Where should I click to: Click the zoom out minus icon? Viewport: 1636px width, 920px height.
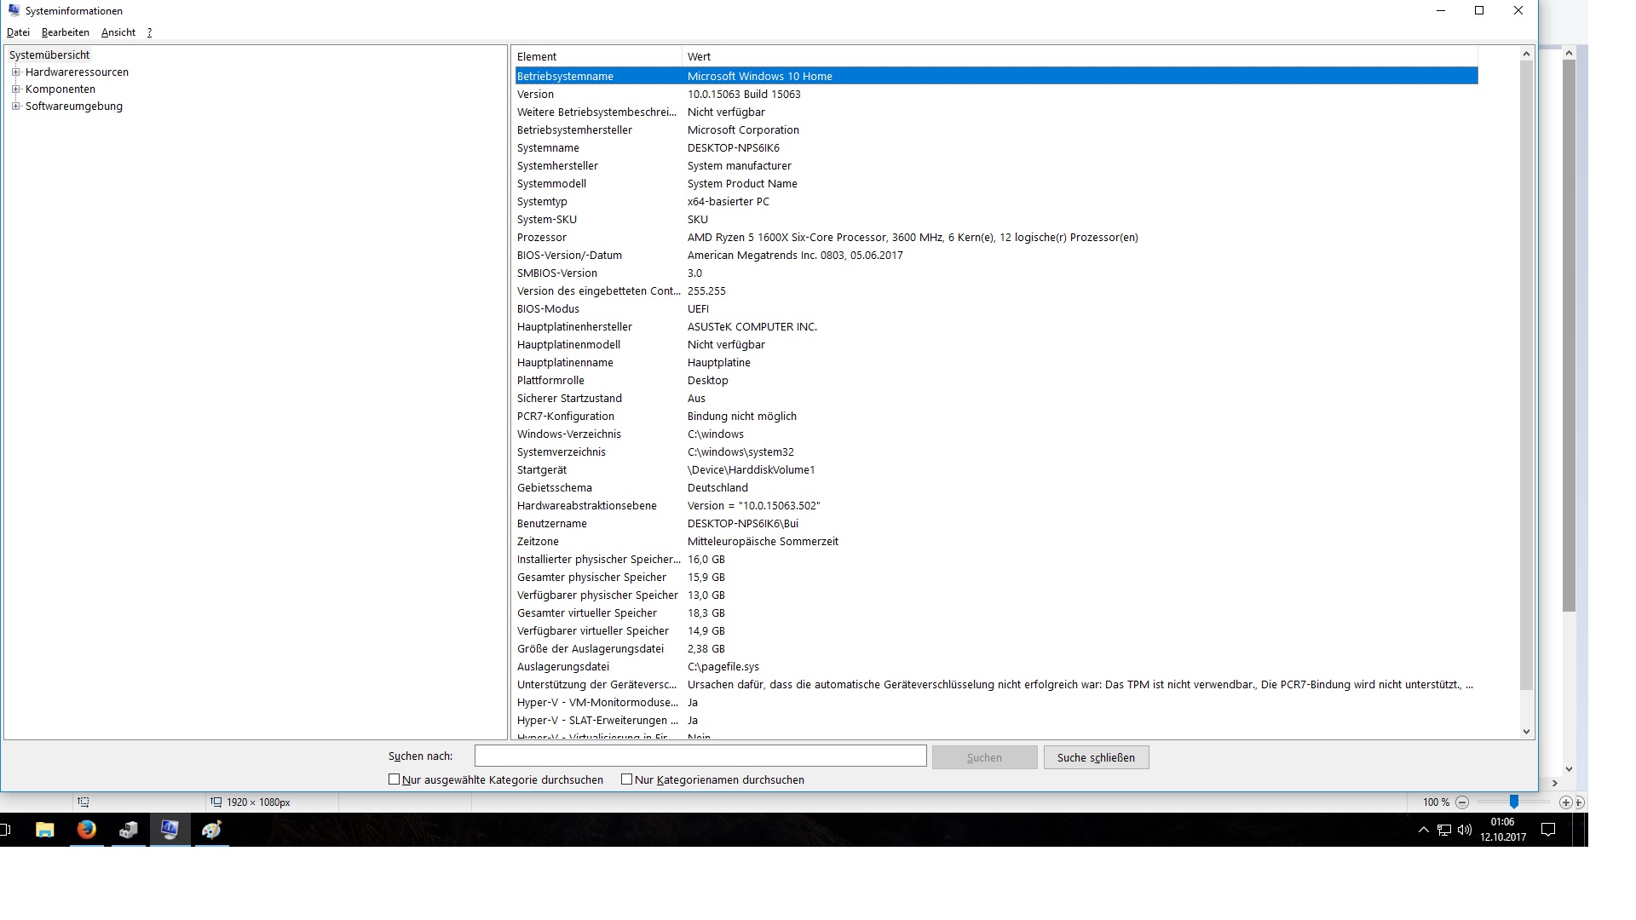1462,802
